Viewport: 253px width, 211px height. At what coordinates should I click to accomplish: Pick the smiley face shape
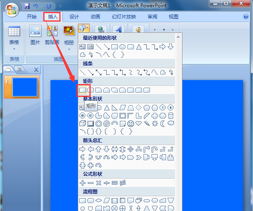pyautogui.click(x=131, y=124)
